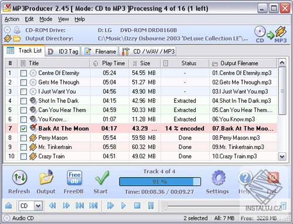Pause playback
The width and height of the screenshot is (293, 224).
pos(151,206)
